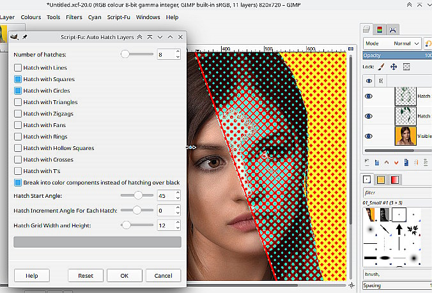This screenshot has height=293, width=432.
Task: Enable Hatch with Crosses
Action: [x=18, y=160]
